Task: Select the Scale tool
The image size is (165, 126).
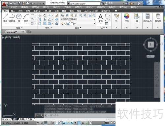Action: coord(45,23)
